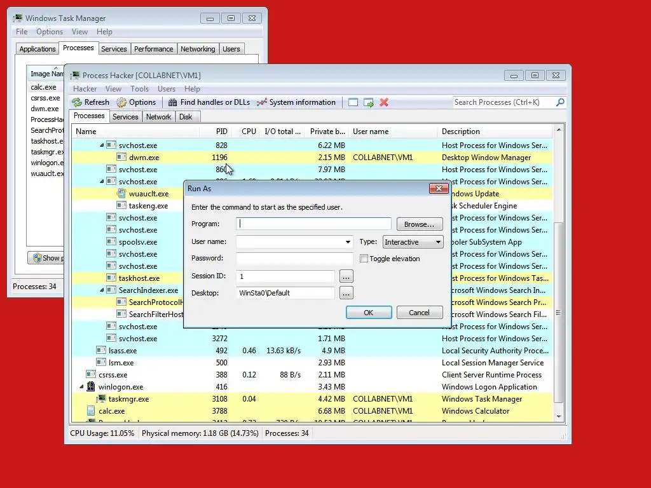Click the Session ID field
Screen dimensions: 651x488
pyautogui.click(x=285, y=276)
